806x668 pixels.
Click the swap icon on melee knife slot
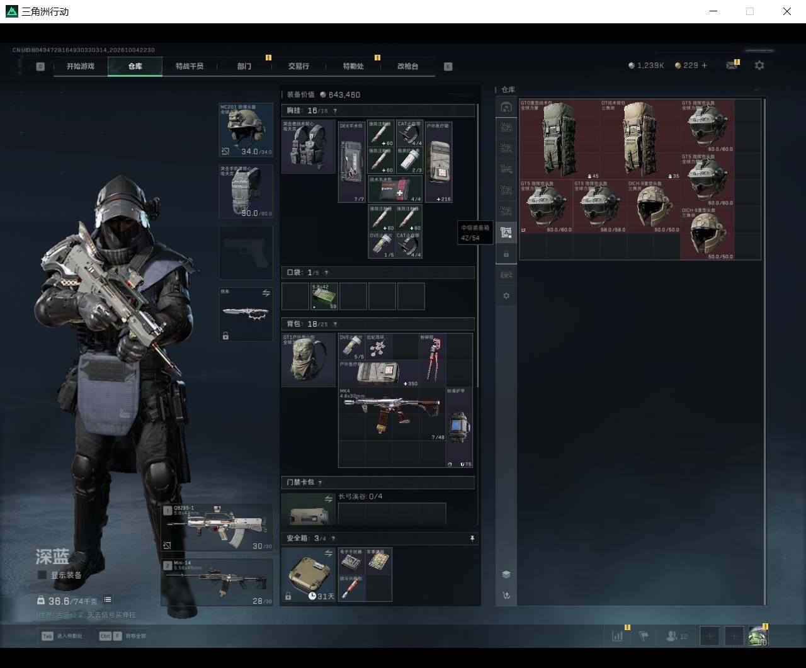[x=266, y=293]
